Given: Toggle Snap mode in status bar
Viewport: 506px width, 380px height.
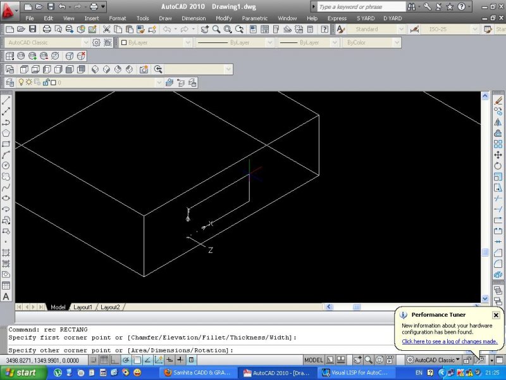Looking at the screenshot, I should (x=92, y=360).
